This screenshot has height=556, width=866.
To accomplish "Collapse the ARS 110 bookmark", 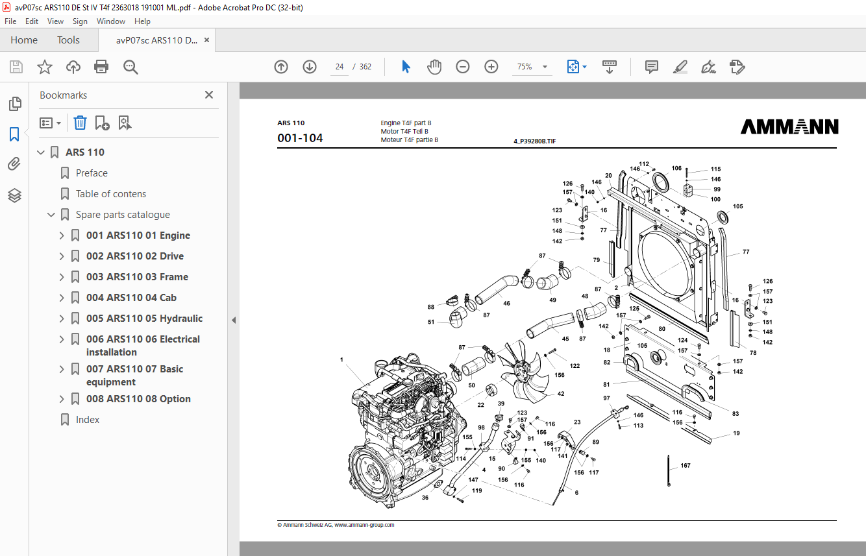I will pos(41,152).
